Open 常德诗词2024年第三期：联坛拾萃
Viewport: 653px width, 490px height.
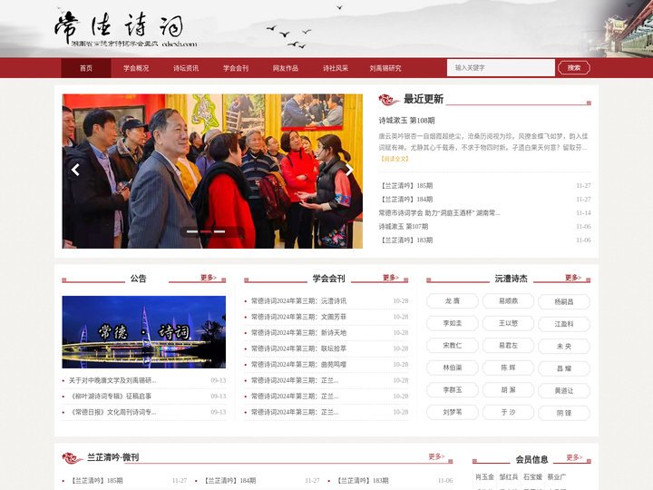coord(298,348)
